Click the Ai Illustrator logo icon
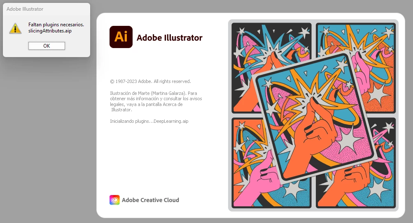This screenshot has width=413, height=223. point(121,37)
